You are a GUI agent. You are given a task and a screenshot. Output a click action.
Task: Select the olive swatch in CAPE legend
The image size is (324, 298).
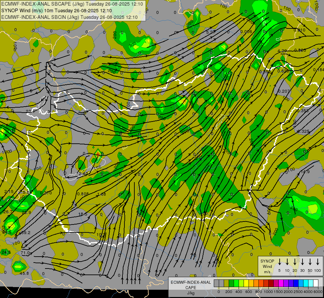coord(226,283)
